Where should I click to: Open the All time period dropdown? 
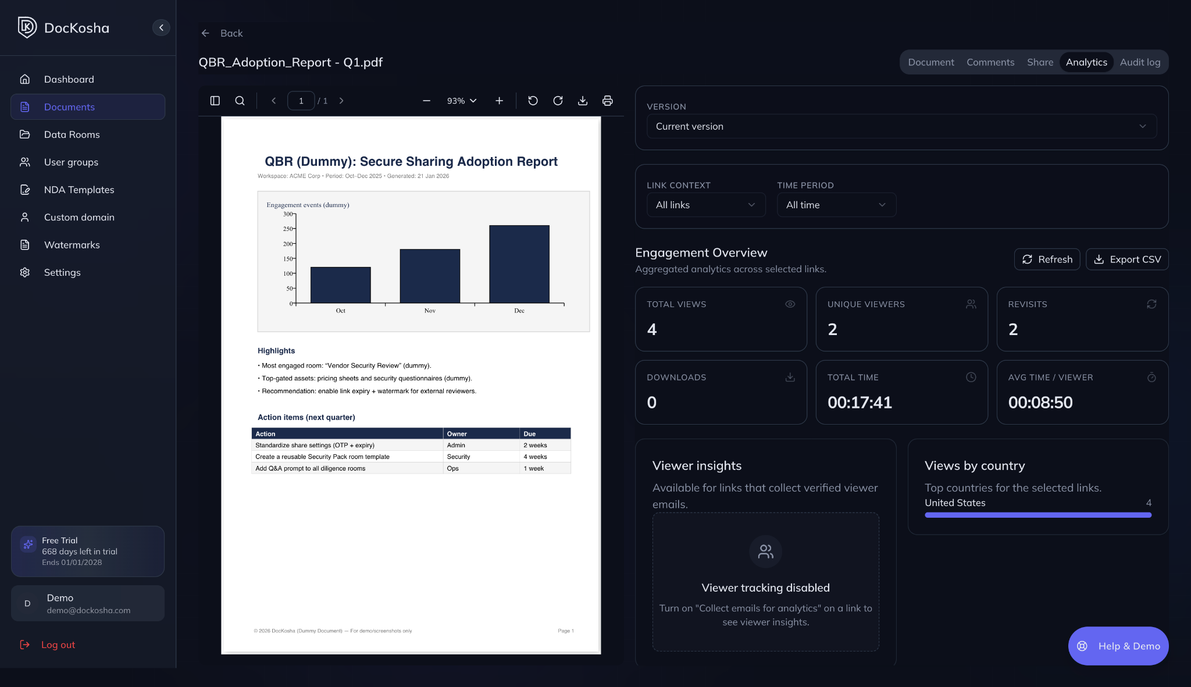(836, 205)
